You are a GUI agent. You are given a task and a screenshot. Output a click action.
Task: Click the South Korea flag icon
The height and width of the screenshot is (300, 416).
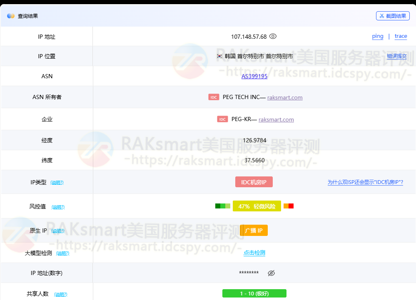coord(219,56)
